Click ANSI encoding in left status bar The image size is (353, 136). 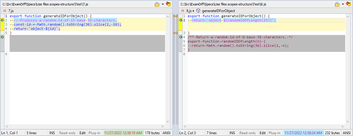click(167, 133)
